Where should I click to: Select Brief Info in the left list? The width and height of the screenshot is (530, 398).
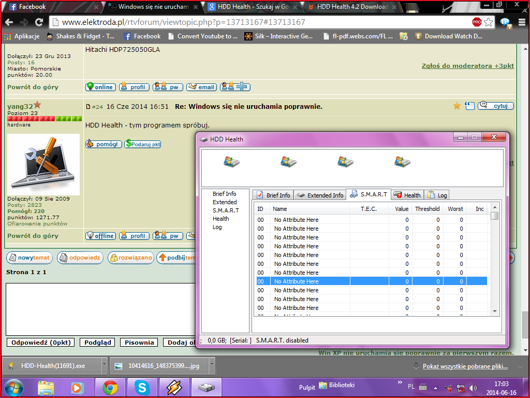pos(224,194)
